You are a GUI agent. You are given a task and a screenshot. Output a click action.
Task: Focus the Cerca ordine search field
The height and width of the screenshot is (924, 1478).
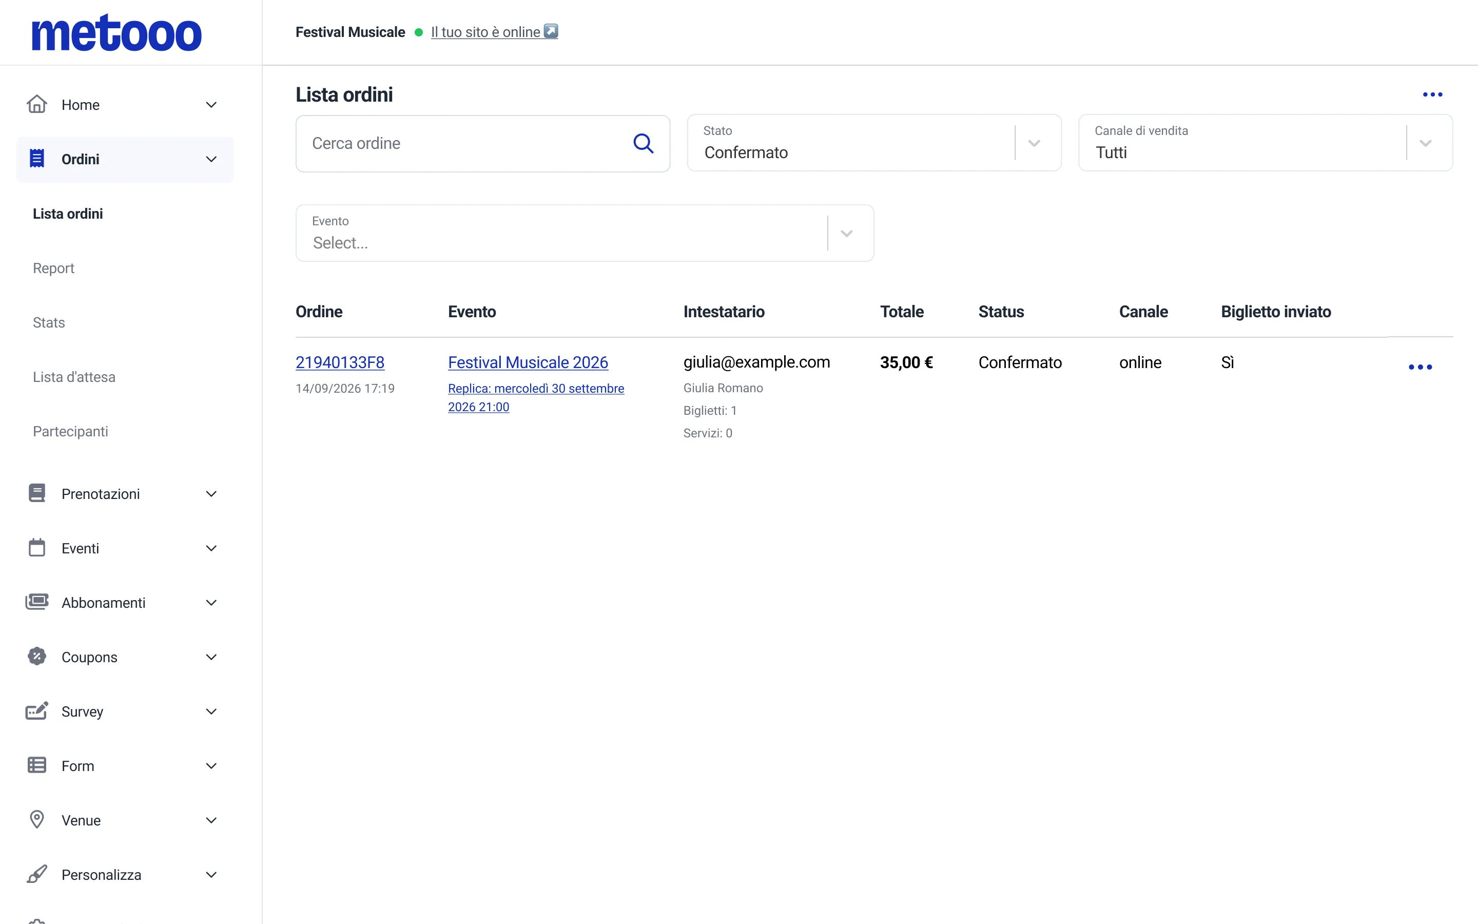coord(482,144)
